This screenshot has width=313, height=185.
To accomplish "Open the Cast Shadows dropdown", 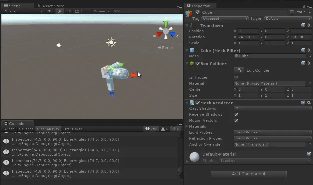I will coord(272,108).
